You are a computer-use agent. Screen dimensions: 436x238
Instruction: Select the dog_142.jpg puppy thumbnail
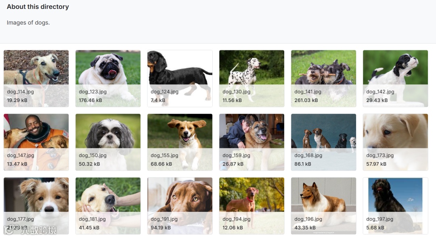[395, 79]
